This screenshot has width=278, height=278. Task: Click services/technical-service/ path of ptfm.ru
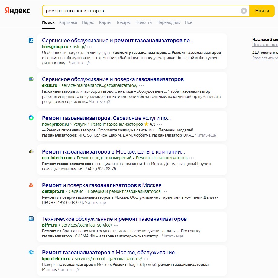87,225
